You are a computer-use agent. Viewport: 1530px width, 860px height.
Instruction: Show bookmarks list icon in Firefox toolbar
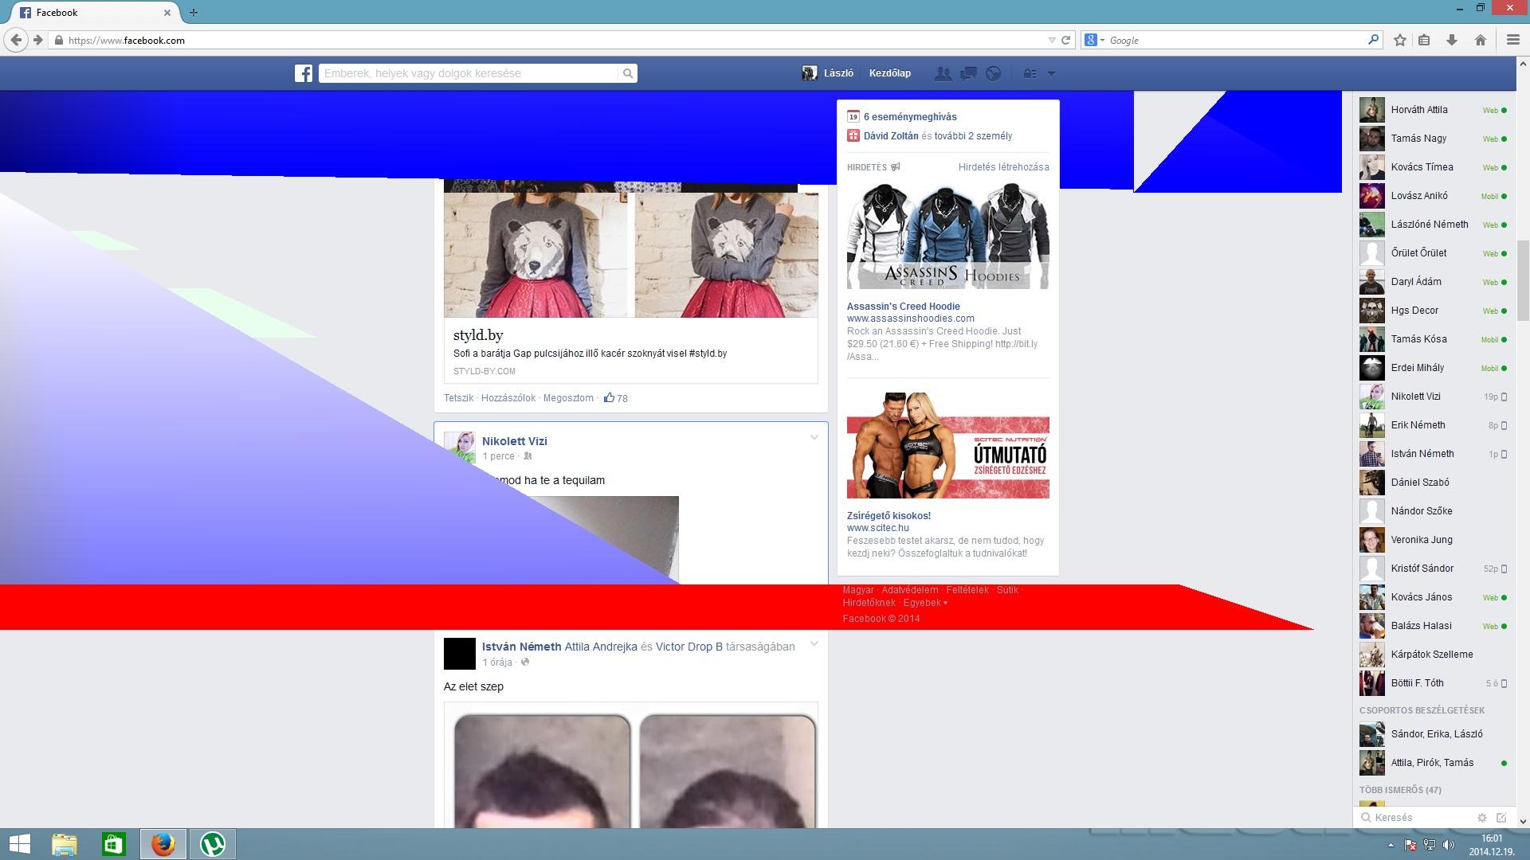1425,40
